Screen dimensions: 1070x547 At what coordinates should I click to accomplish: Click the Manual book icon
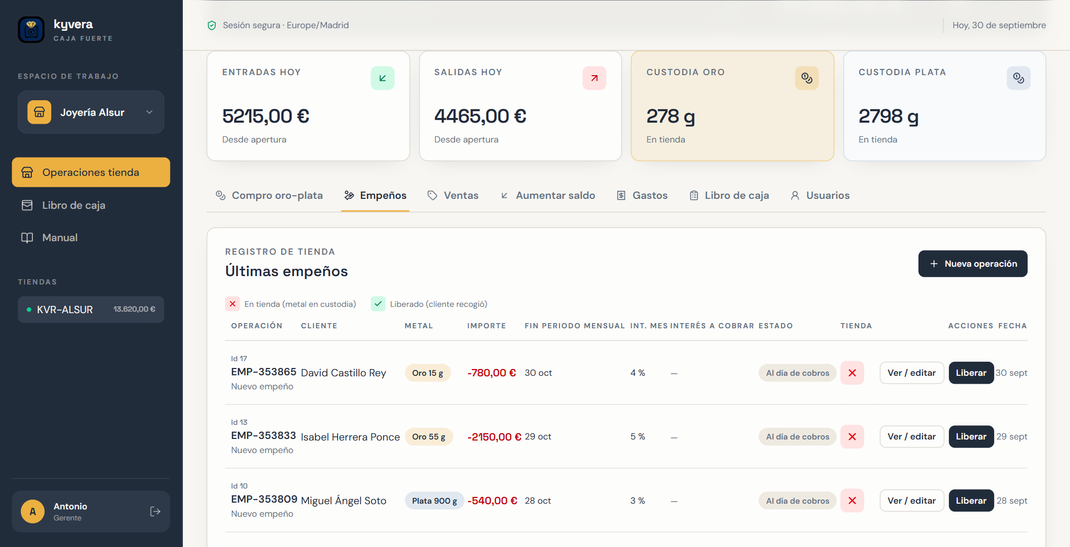tap(27, 237)
